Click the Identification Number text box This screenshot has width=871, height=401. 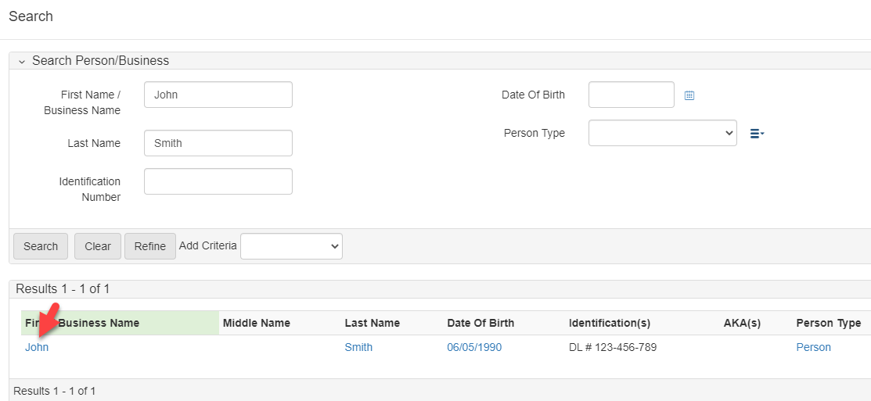(218, 181)
